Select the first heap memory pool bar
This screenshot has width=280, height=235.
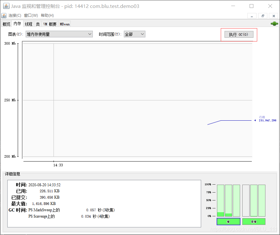(x=220, y=200)
